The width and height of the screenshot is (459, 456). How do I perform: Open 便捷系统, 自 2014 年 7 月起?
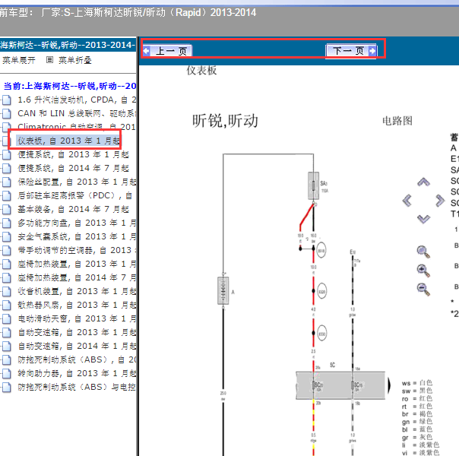tap(73, 168)
